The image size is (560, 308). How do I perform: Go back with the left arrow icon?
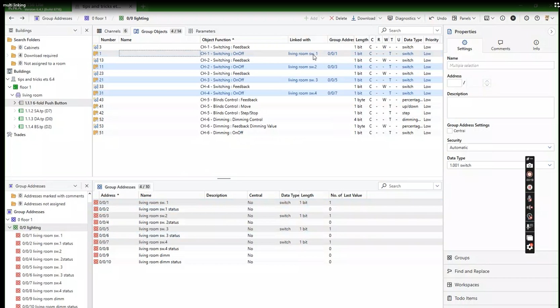pos(12,18)
